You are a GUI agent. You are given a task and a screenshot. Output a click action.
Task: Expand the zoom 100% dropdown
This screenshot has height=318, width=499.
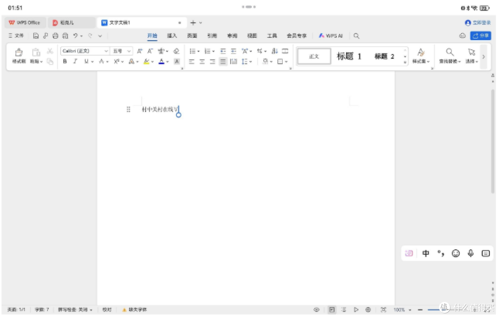pos(410,310)
